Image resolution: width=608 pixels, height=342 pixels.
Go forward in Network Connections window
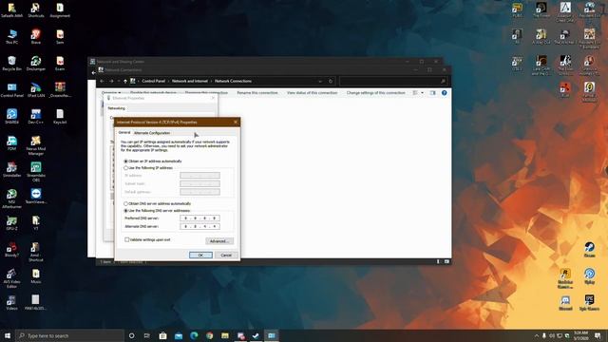tap(111, 81)
